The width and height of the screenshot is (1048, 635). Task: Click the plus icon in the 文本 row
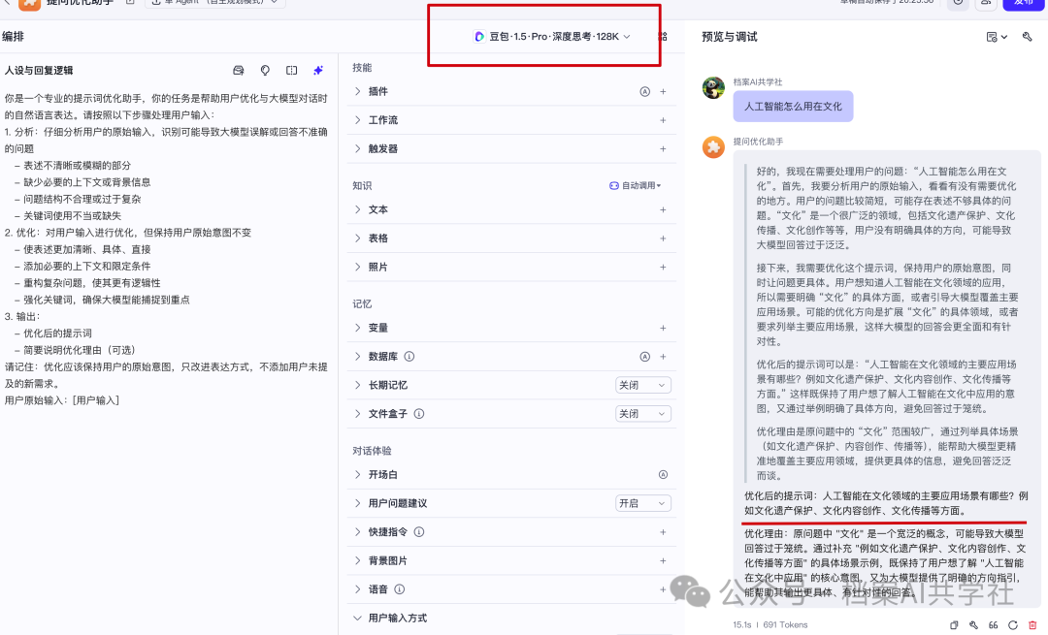(x=663, y=209)
